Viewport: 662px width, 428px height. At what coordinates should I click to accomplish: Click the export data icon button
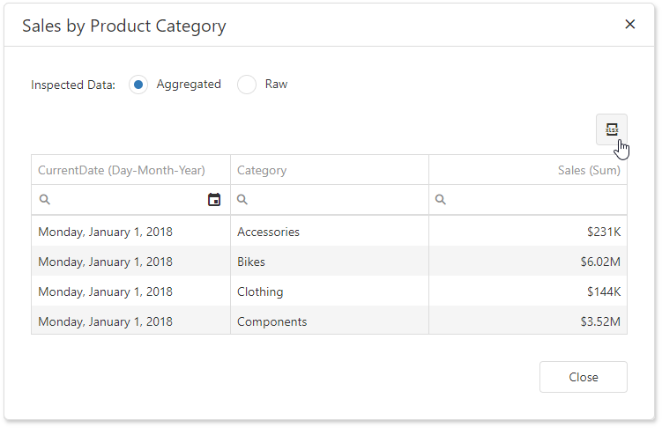point(611,129)
